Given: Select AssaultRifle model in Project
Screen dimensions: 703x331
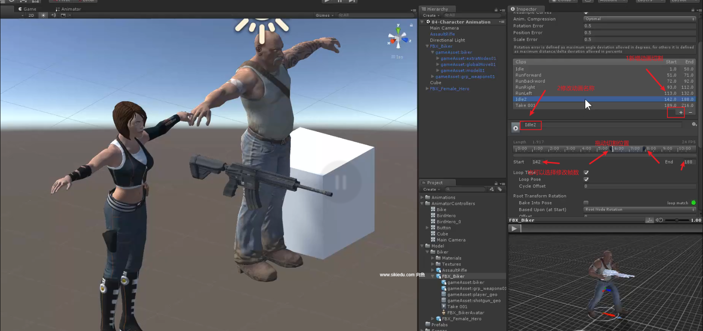Looking at the screenshot, I should [x=454, y=270].
